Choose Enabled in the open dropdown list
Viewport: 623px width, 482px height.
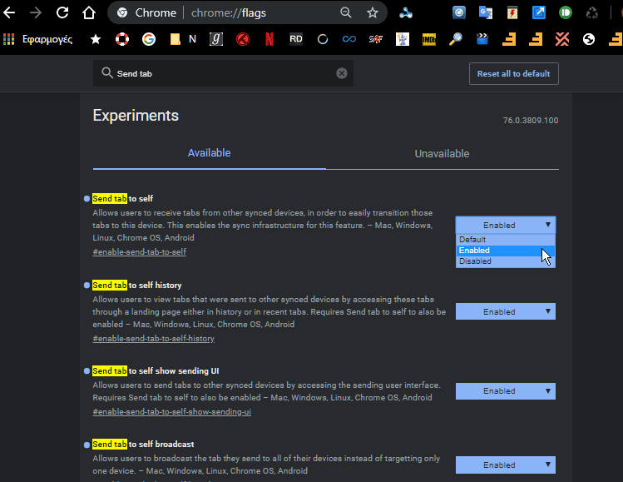(x=506, y=250)
